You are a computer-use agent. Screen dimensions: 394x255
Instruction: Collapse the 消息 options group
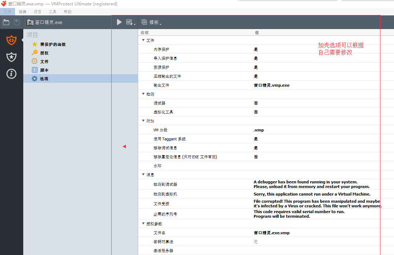point(143,174)
